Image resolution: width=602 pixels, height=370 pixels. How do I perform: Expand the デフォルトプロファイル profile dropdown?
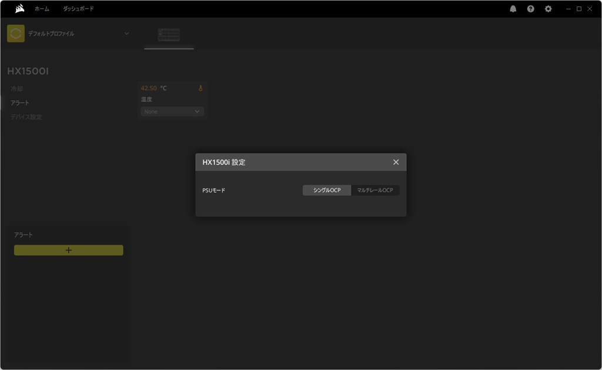tap(127, 34)
